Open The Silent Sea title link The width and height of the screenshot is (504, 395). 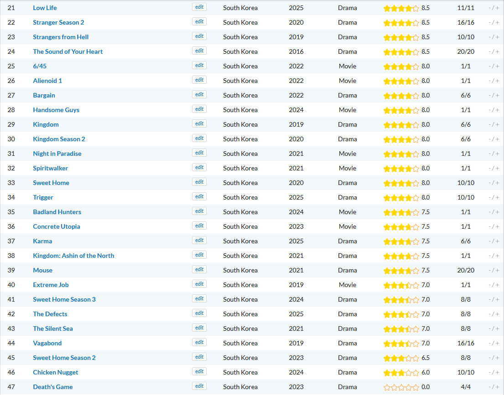click(x=53, y=328)
